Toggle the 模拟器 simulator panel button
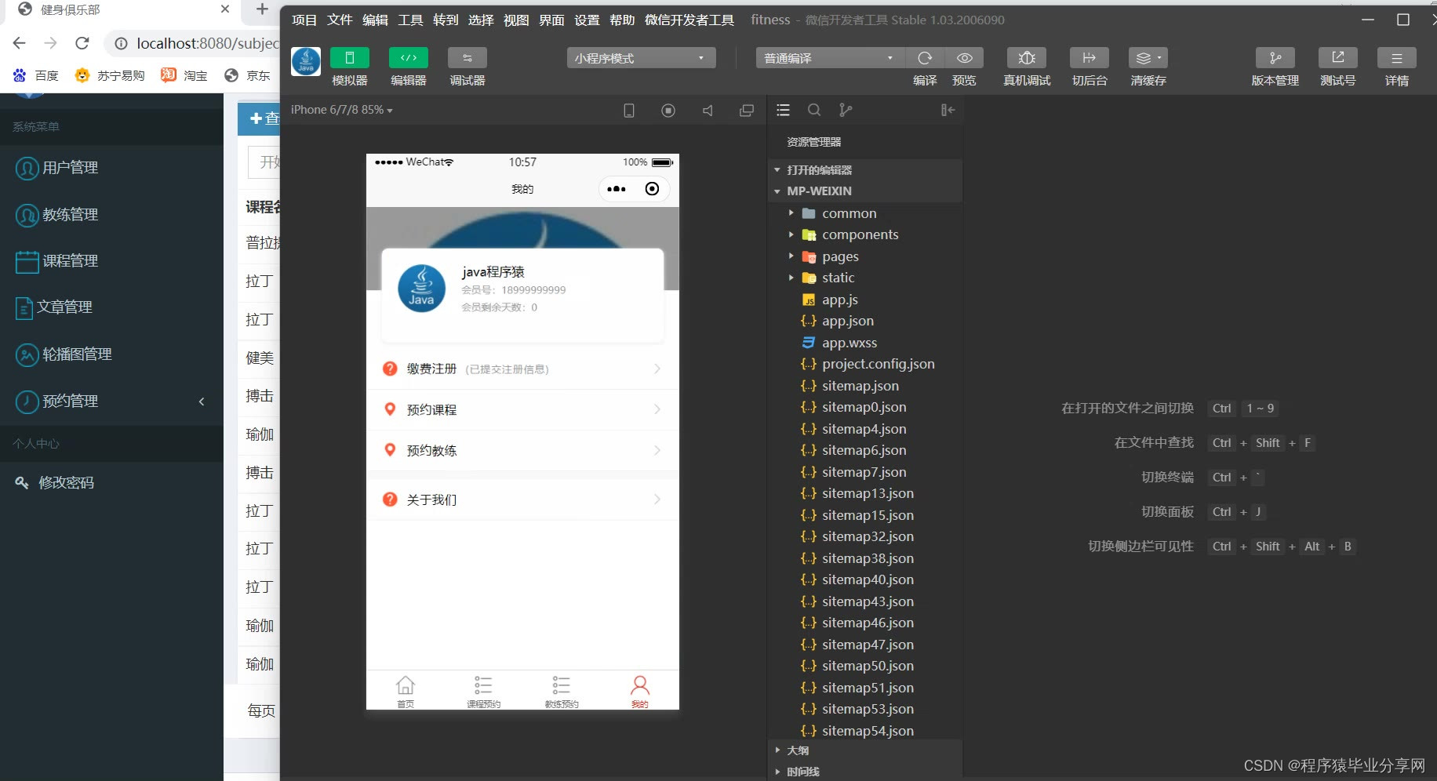Screen dimensions: 1437x781 coord(350,58)
